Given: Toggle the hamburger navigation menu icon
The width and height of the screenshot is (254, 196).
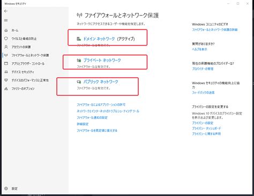Looking at the screenshot, I should click(x=6, y=20).
